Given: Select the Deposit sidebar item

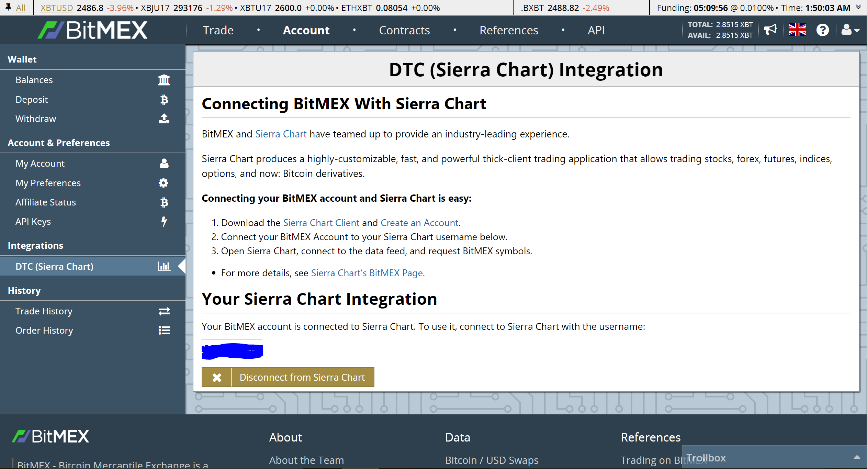Looking at the screenshot, I should 32,100.
